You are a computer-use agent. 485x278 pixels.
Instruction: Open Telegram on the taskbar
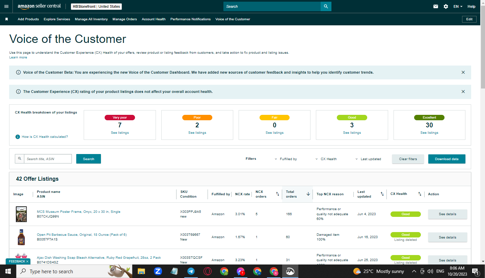[x=191, y=271]
